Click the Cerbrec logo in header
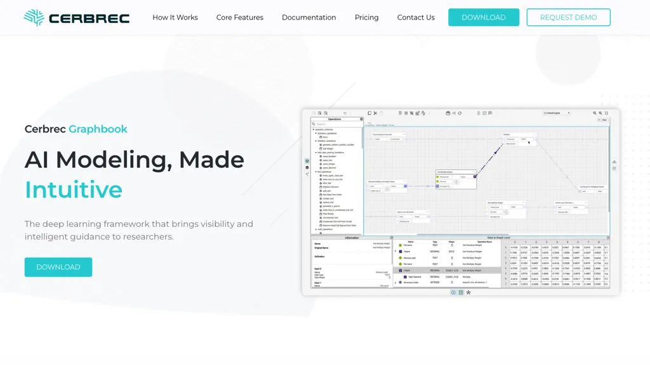650x365 pixels. [76, 18]
